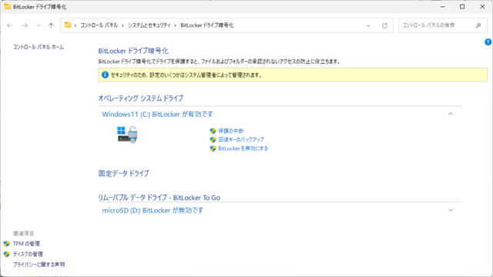Viewport: 493px width, 277px height.
Task: Open address bar history dropdown
Action: (368, 25)
